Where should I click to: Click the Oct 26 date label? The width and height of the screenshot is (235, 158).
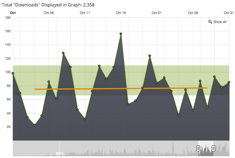pyautogui.click(x=193, y=13)
